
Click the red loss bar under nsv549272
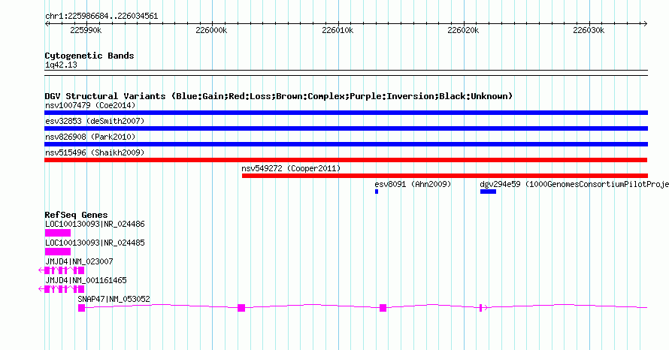click(x=444, y=176)
